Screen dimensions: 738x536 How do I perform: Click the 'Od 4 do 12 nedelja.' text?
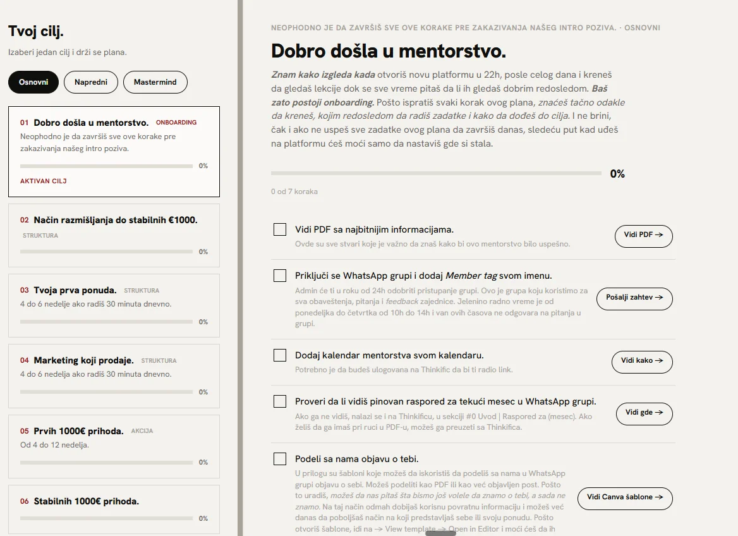[54, 444]
